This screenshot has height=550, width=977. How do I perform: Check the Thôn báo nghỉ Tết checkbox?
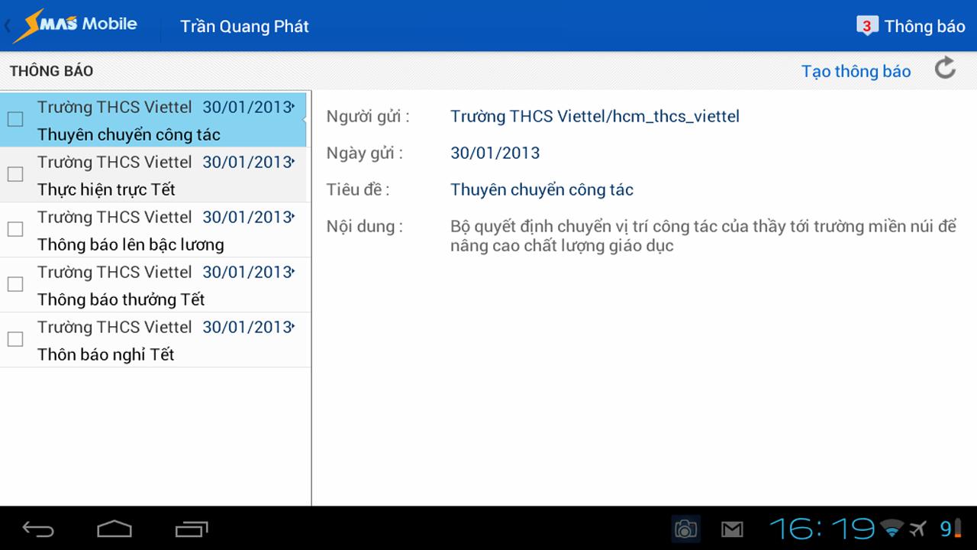click(x=15, y=339)
